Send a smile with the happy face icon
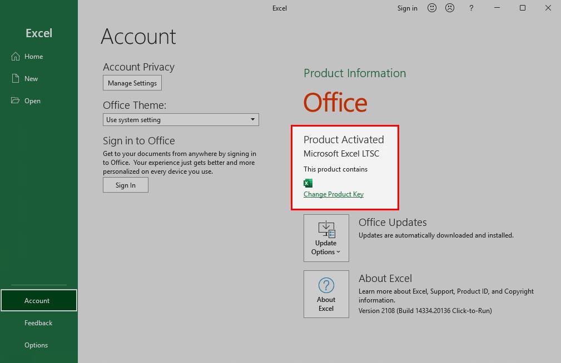 coord(432,8)
